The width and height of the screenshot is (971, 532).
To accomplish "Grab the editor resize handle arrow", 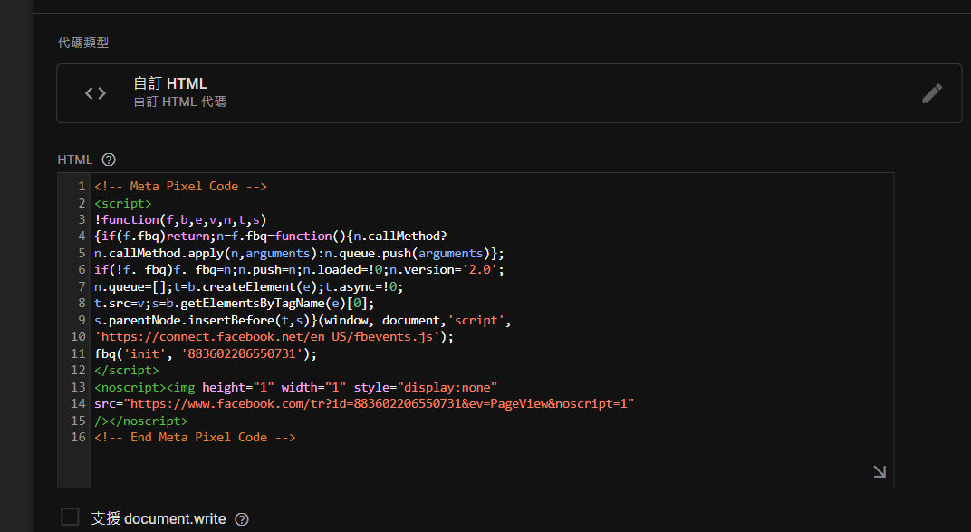I will click(880, 472).
